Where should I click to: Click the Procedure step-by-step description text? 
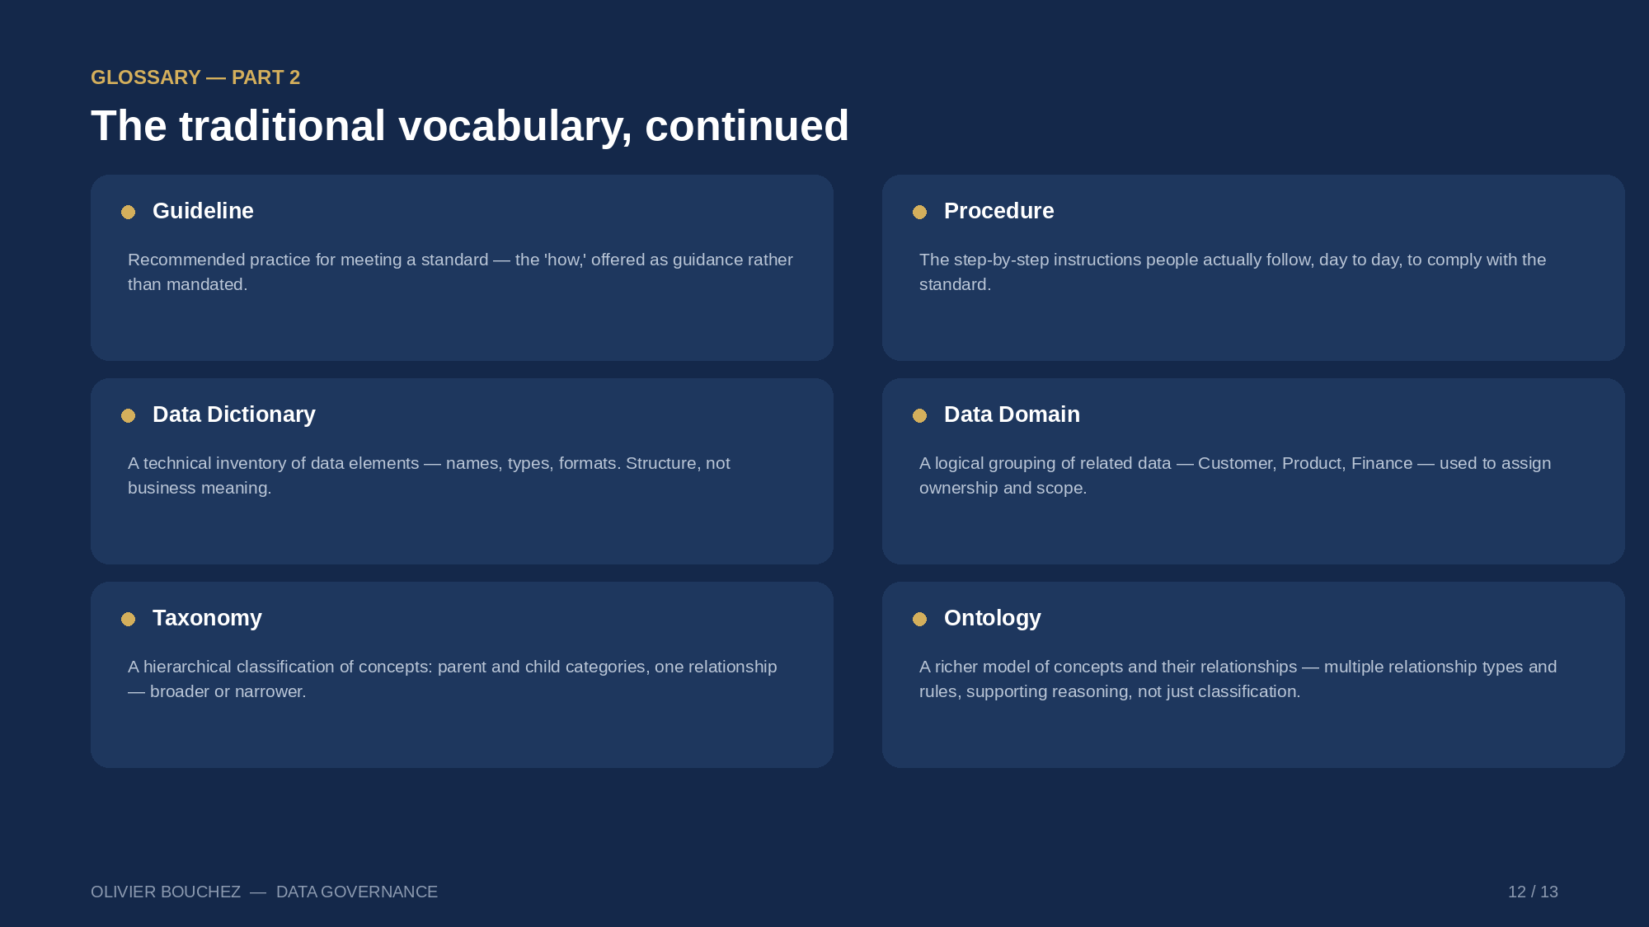coord(1233,272)
